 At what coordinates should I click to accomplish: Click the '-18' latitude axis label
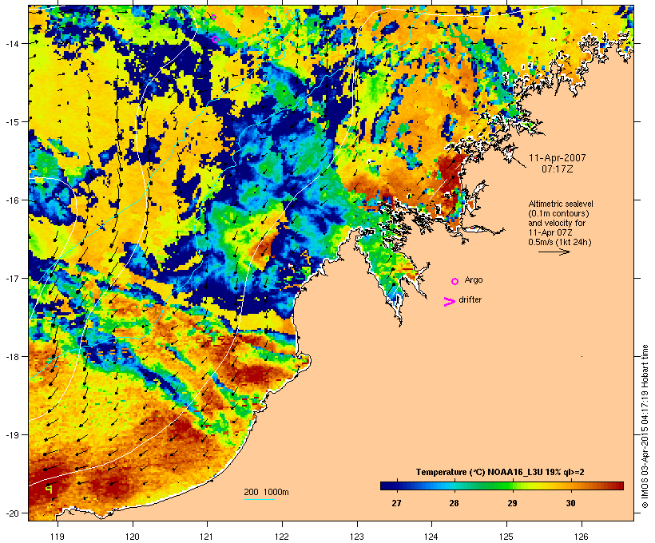click(x=11, y=357)
